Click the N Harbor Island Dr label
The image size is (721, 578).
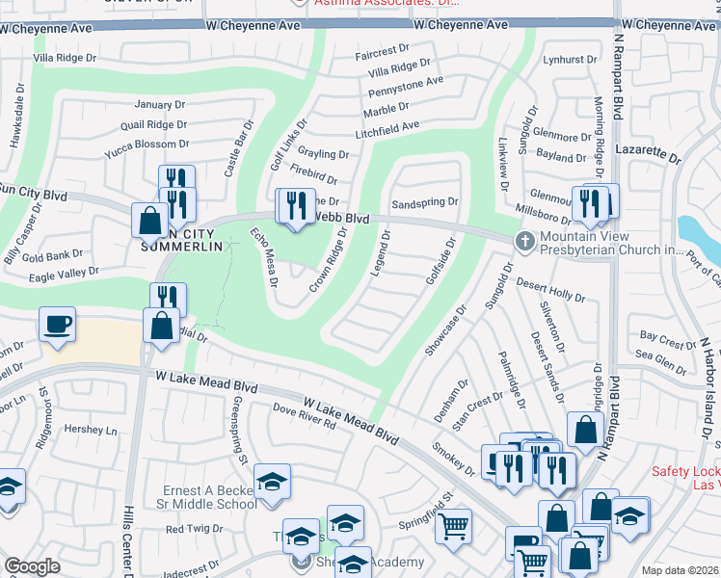point(708,388)
